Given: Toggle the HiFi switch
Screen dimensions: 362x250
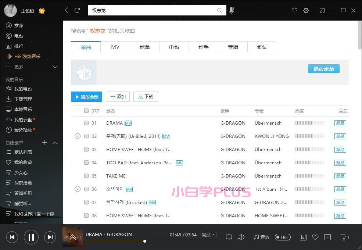Looking at the screenshot, I should (x=283, y=237).
